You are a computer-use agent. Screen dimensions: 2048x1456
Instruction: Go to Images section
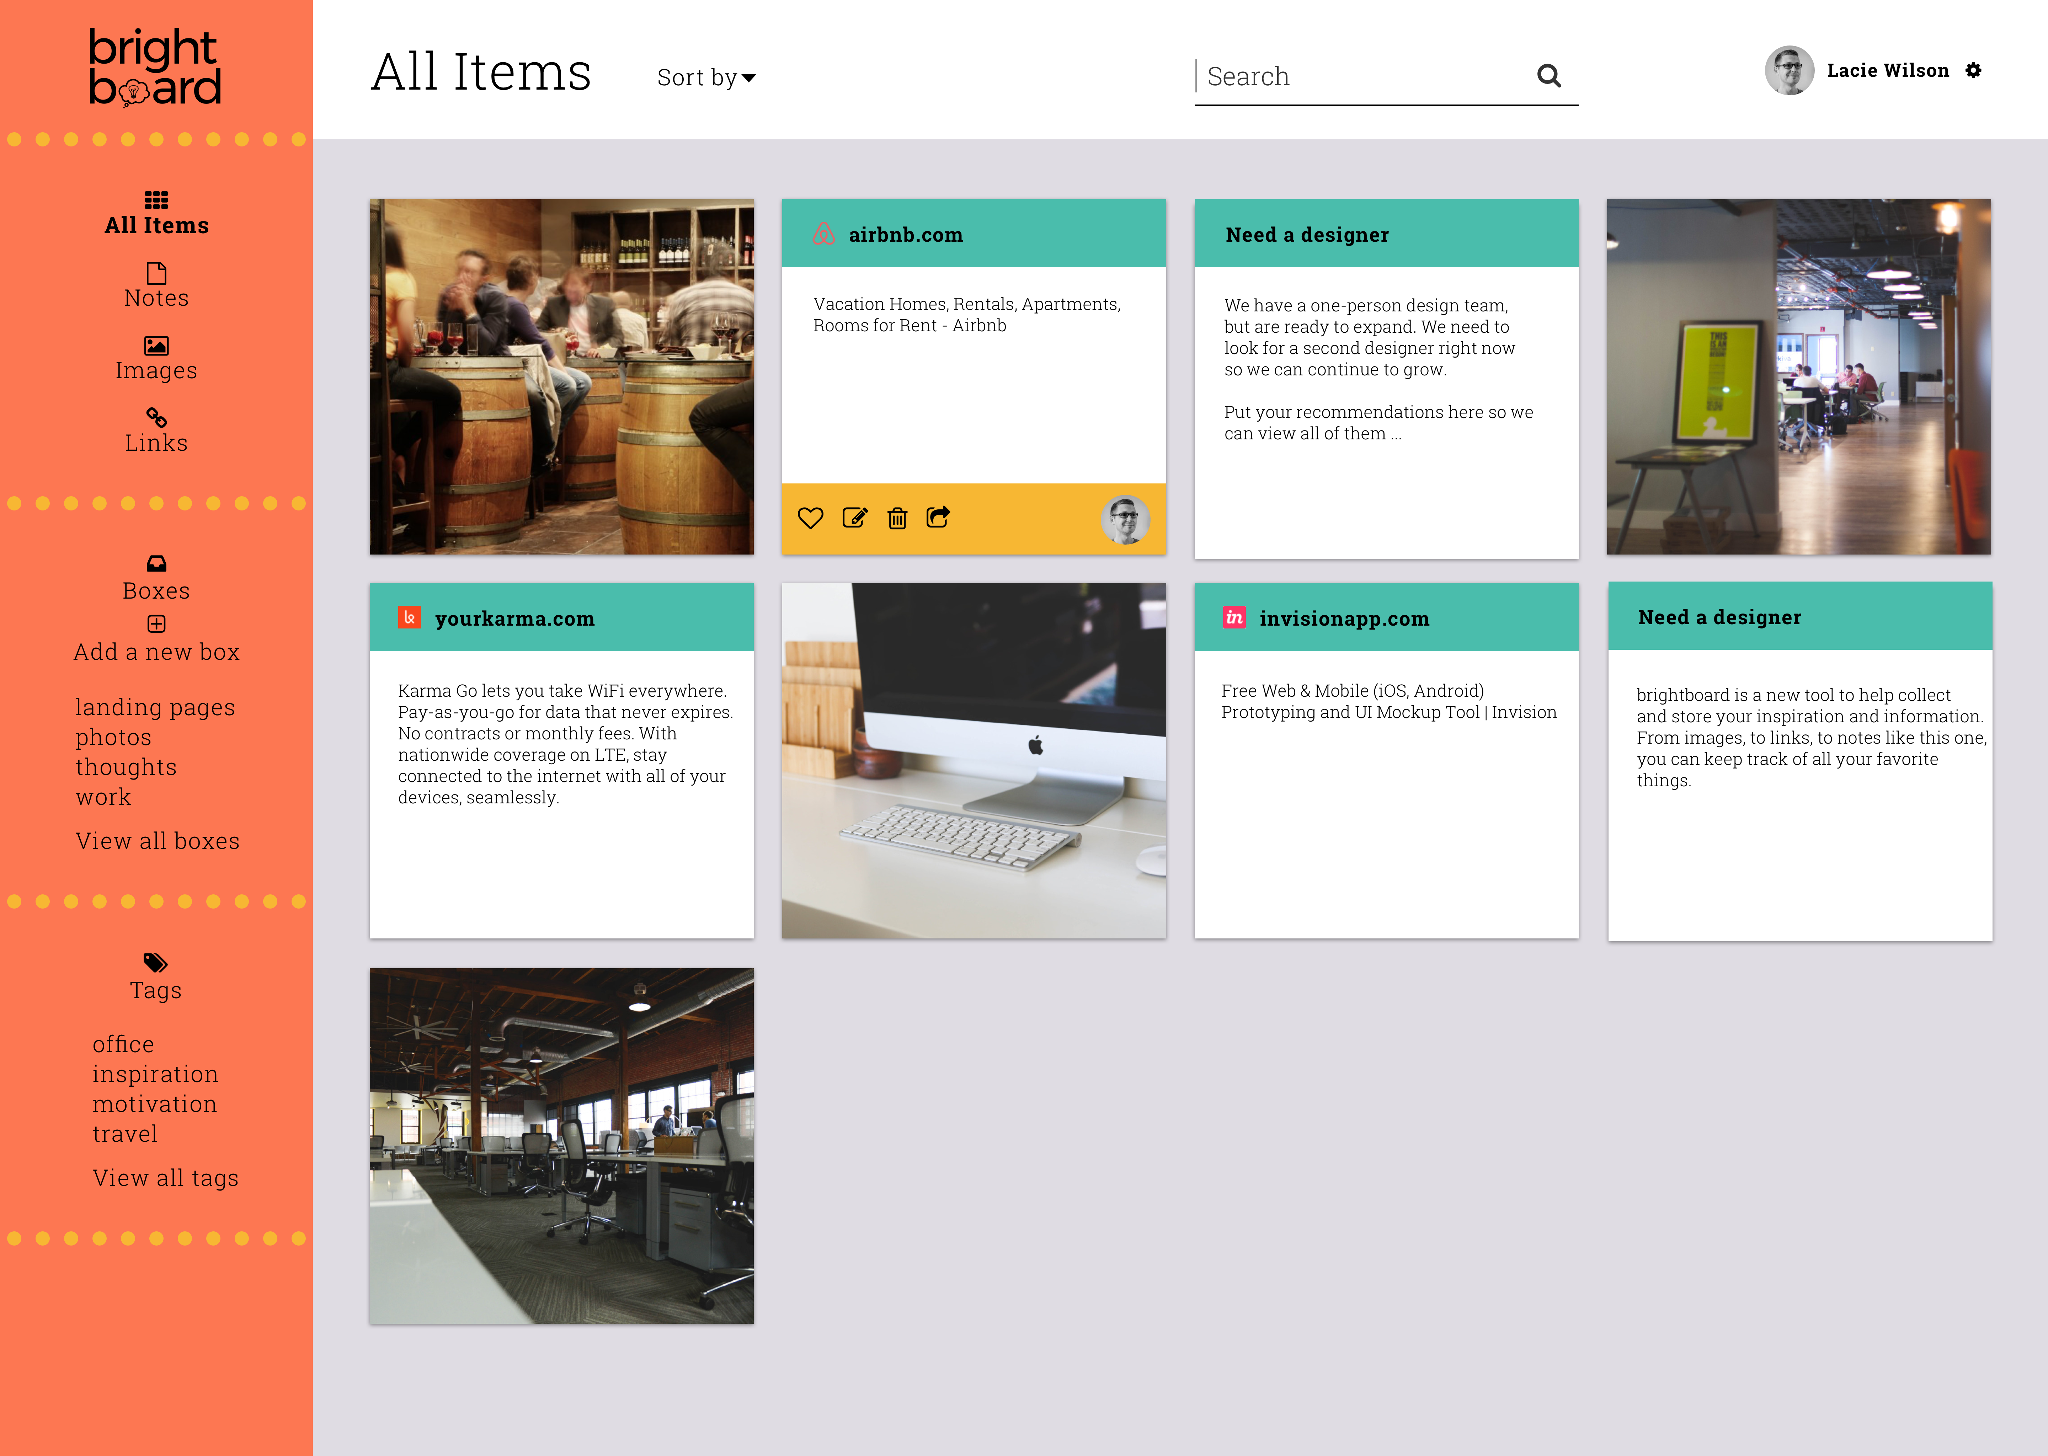[156, 370]
